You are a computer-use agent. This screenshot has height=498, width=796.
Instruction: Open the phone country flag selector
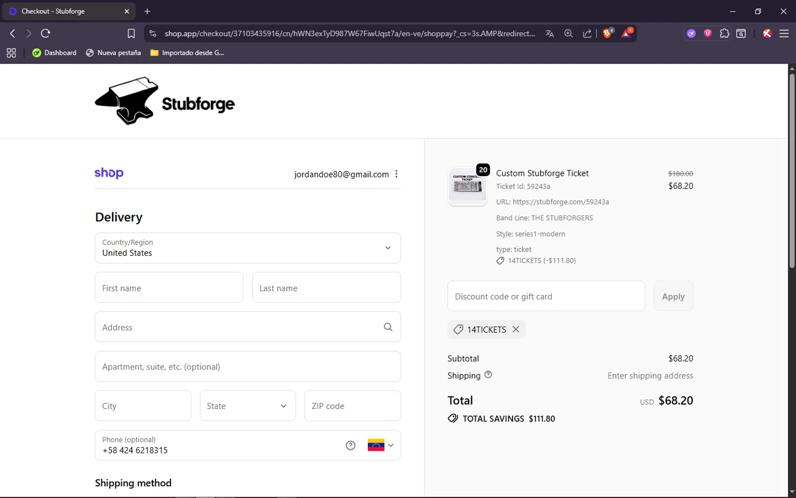[380, 445]
